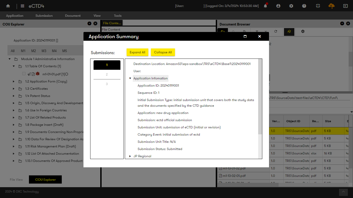Screen dimensions: 353x198
Task: Click the xlsx rendition cell
Action: 316,153
